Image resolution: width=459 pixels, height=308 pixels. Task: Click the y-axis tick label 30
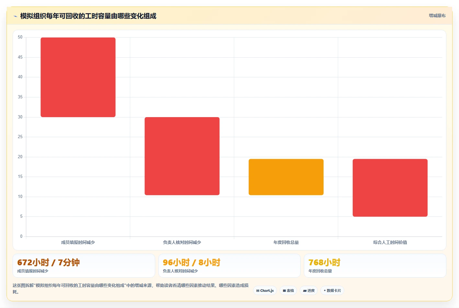pos(20,117)
